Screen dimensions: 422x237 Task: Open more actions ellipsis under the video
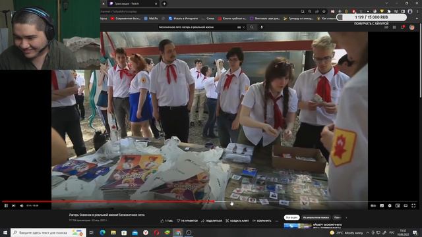pyautogui.click(x=277, y=221)
